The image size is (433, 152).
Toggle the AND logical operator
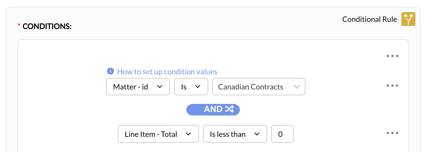(213, 109)
